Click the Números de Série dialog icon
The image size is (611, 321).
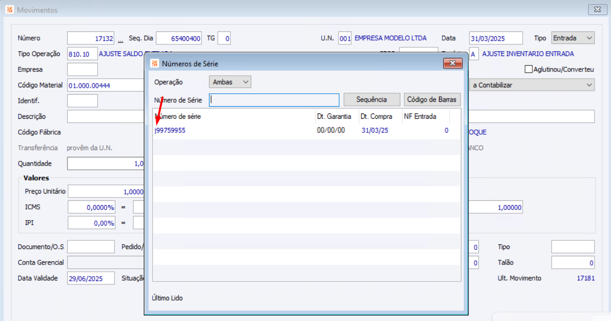pyautogui.click(x=155, y=63)
